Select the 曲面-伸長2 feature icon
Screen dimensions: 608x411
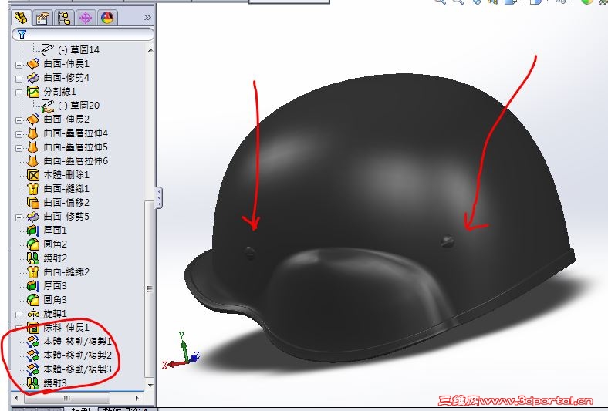coord(33,119)
